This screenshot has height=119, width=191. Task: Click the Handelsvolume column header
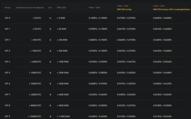[x=30, y=8]
